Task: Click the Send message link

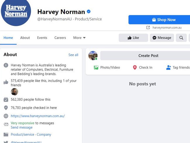Action: pyautogui.click(x=22, y=127)
